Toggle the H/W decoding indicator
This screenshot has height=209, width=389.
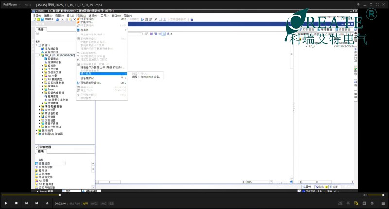(x=85, y=204)
